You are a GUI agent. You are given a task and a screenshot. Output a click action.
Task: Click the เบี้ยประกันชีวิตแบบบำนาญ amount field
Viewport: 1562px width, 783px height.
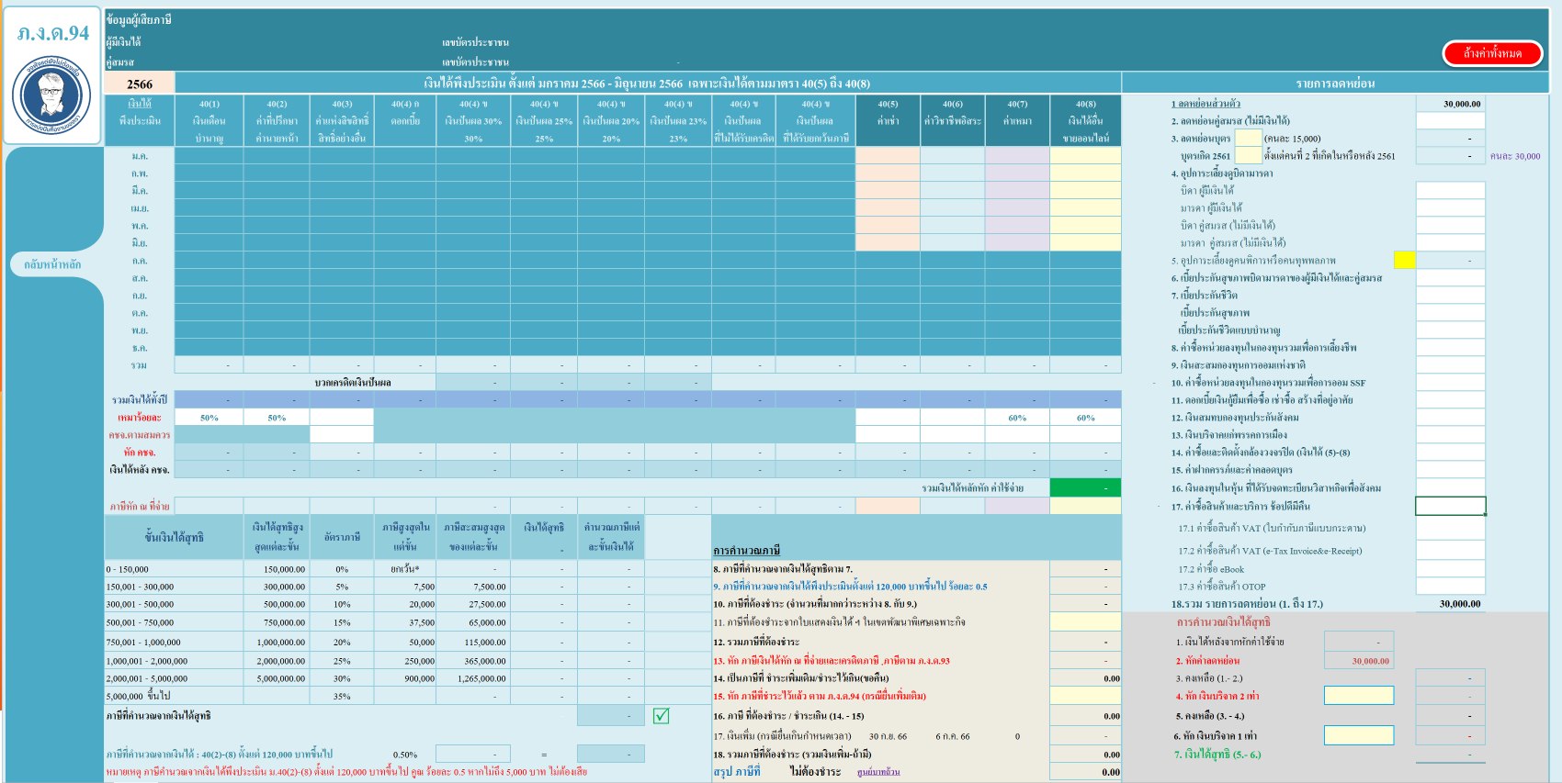click(x=1450, y=330)
